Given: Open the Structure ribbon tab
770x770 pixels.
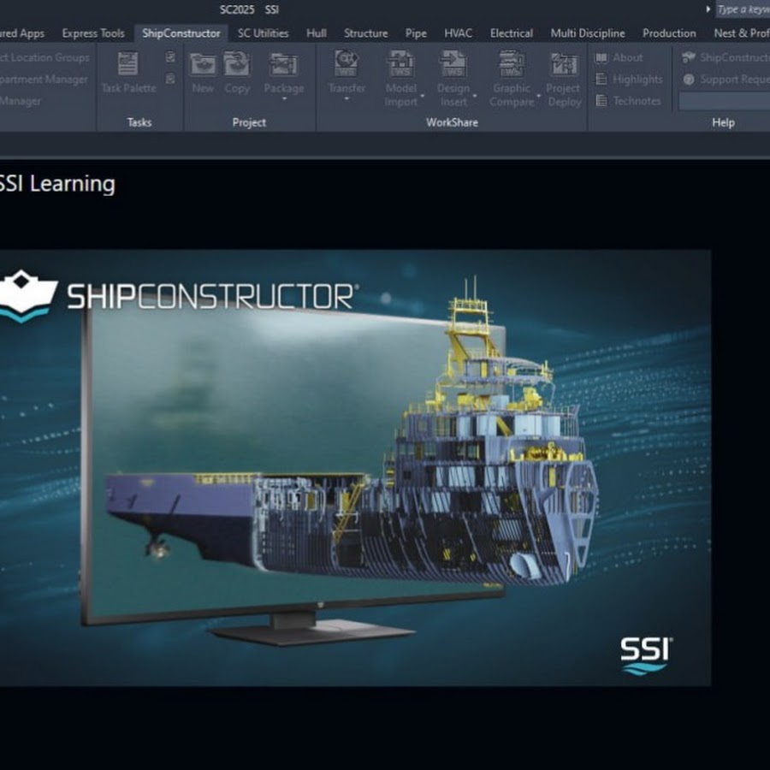Looking at the screenshot, I should 366,33.
